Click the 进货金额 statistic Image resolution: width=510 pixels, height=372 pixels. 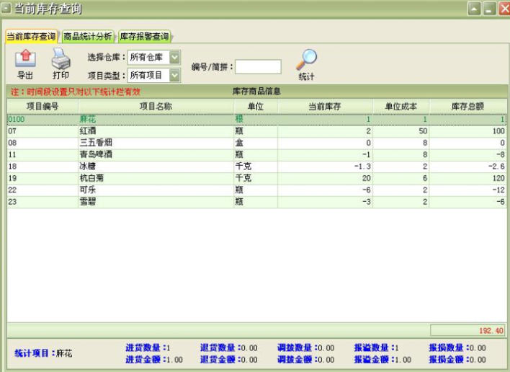coord(154,359)
